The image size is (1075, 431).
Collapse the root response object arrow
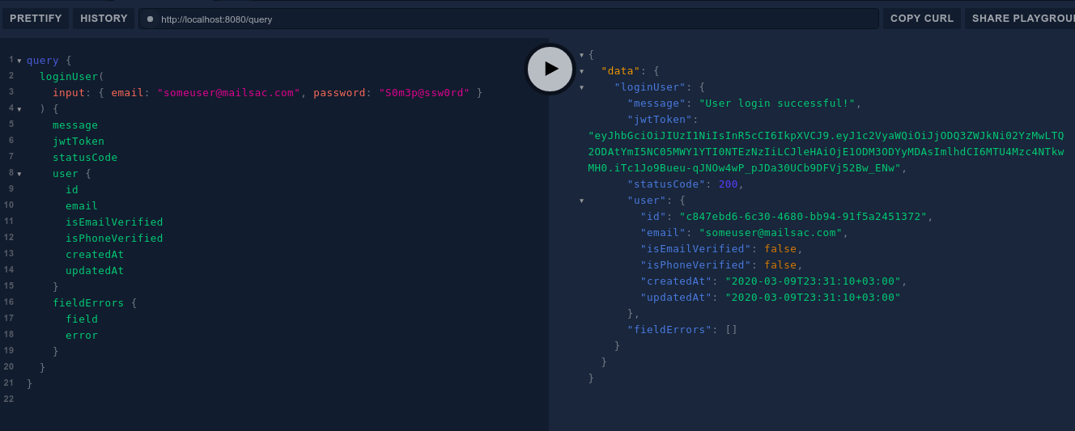pos(581,55)
